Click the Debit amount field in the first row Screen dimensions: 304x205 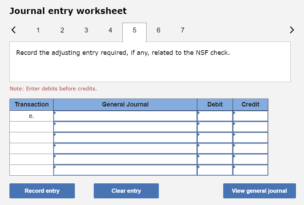click(x=215, y=116)
